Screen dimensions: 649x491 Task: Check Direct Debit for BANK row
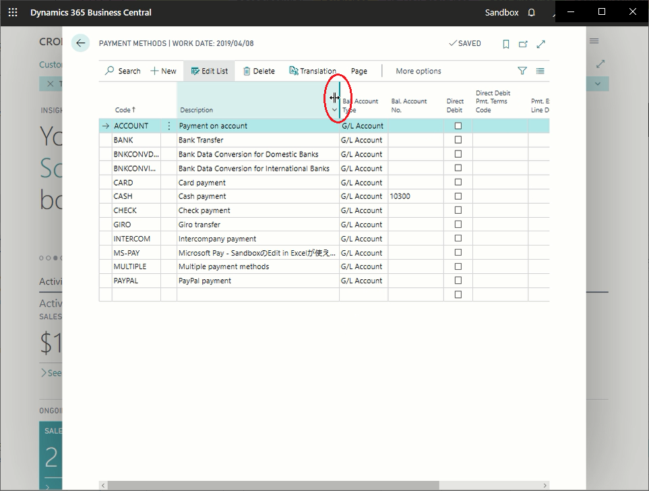(x=458, y=140)
